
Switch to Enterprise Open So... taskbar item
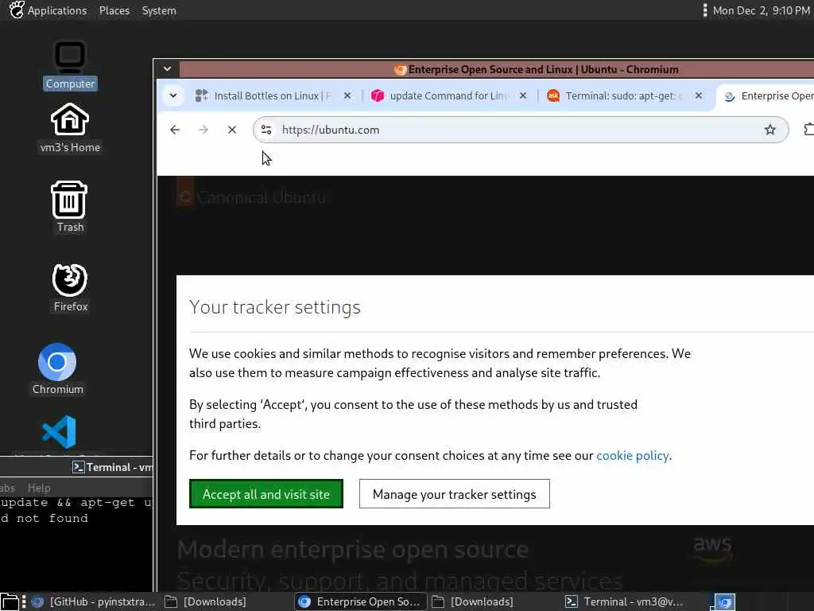[361, 601]
